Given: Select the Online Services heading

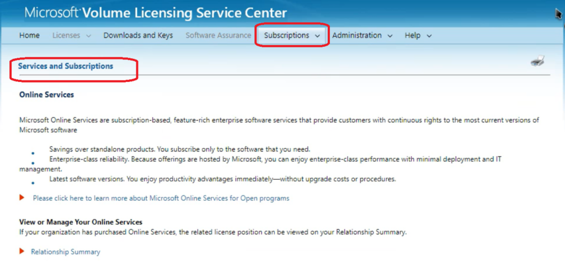Looking at the screenshot, I should click(x=46, y=95).
